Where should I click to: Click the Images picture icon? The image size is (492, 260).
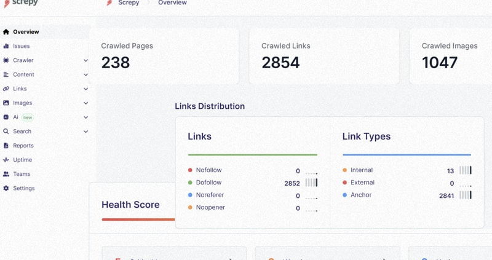pos(6,103)
